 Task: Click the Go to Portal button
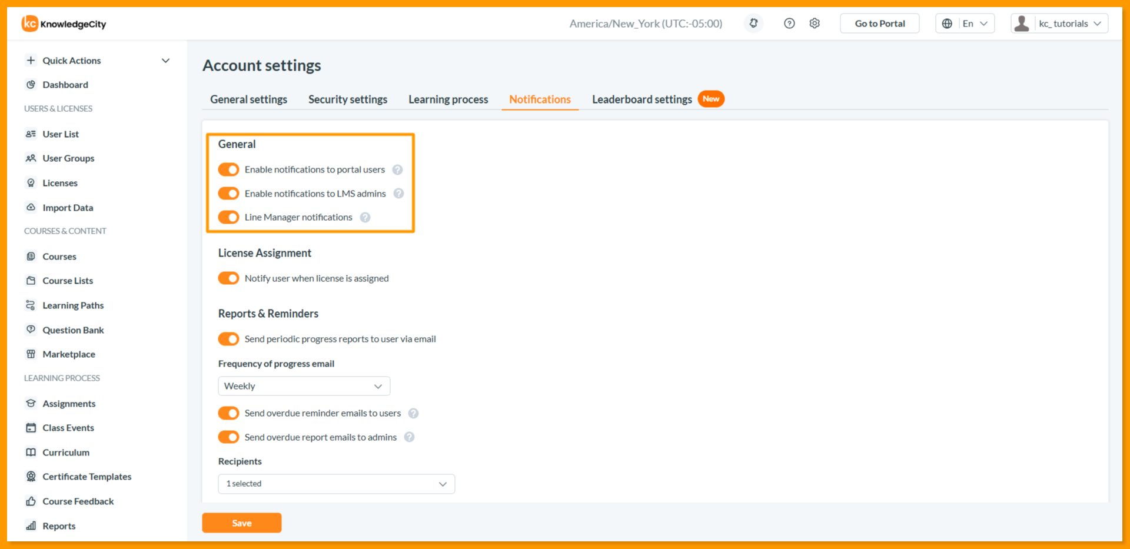tap(880, 24)
